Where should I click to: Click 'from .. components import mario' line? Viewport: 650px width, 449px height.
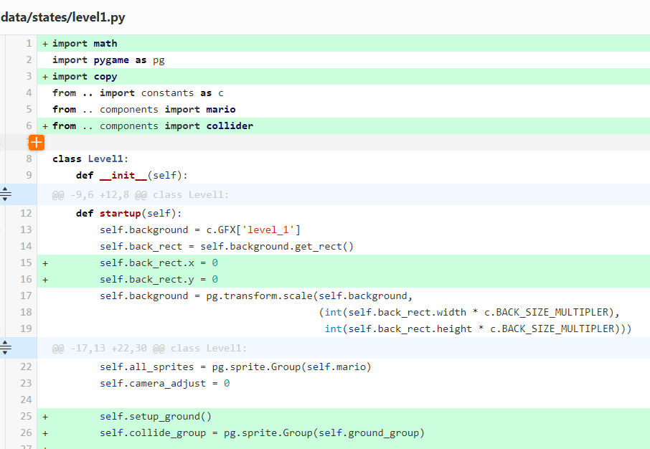(x=344, y=110)
